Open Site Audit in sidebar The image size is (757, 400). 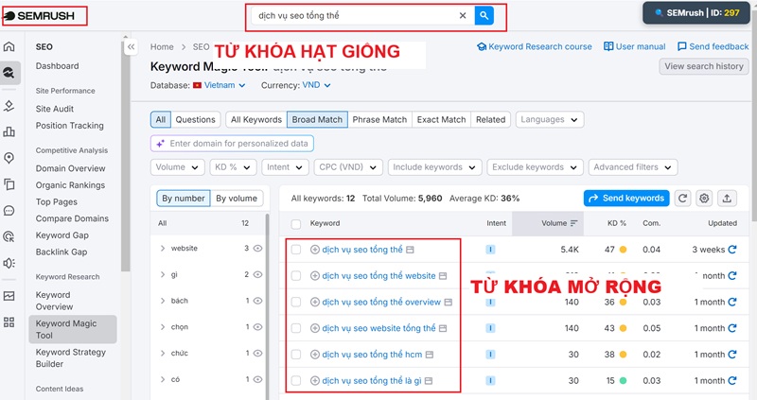(55, 109)
